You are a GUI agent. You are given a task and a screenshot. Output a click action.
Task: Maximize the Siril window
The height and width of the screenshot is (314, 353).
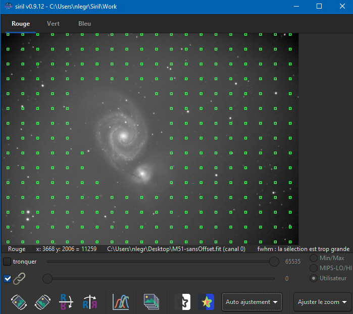(x=319, y=6)
